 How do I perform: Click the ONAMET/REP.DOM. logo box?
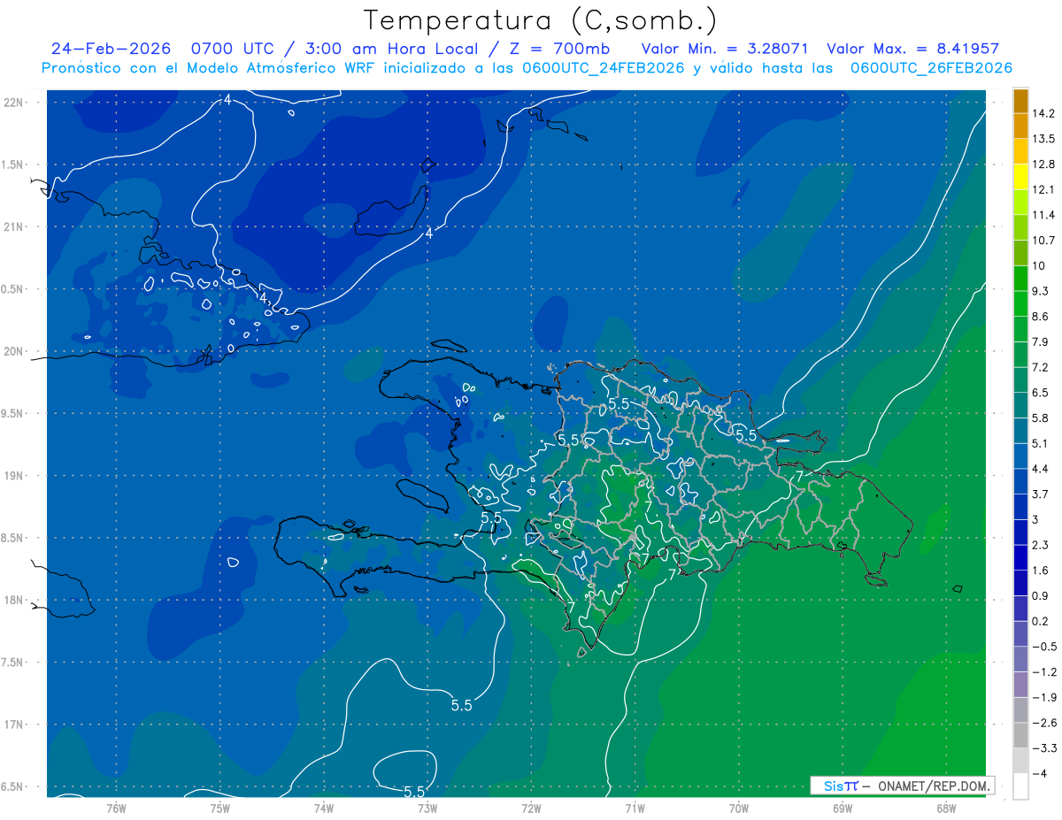tap(902, 786)
